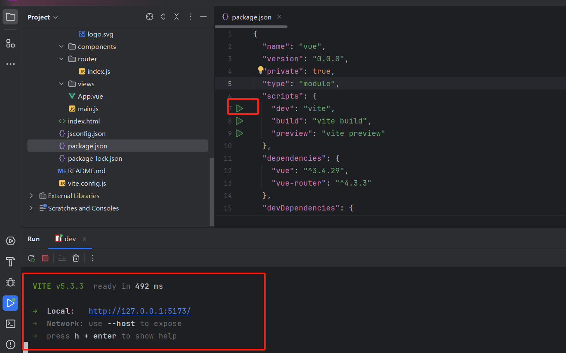This screenshot has width=566, height=353.
Task: Open the Build tool window with hammer icon
Action: click(x=10, y=261)
